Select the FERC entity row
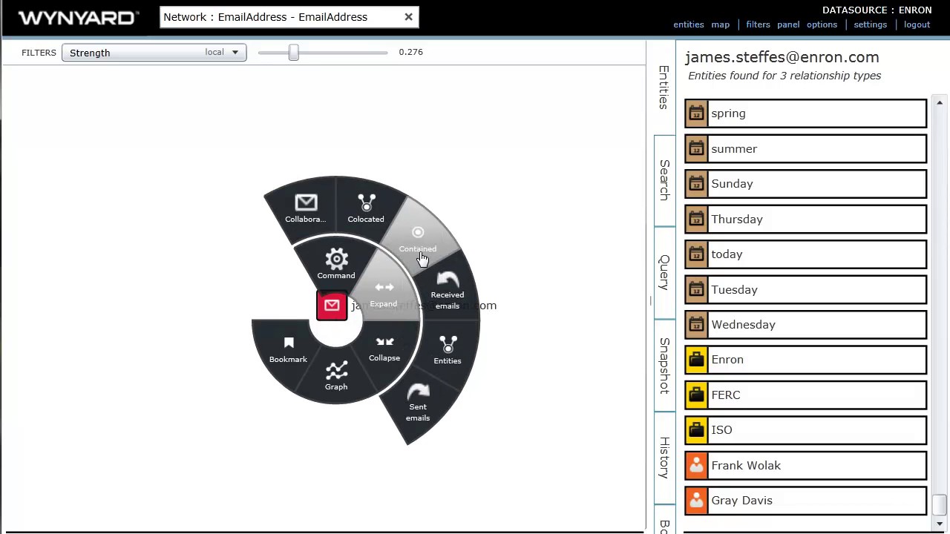Image resolution: width=950 pixels, height=534 pixels. [805, 395]
